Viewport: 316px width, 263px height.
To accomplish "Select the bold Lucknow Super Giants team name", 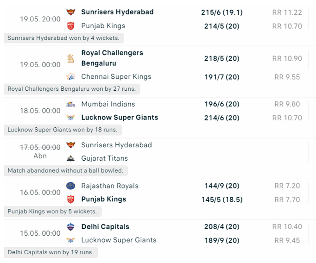I will [x=120, y=118].
